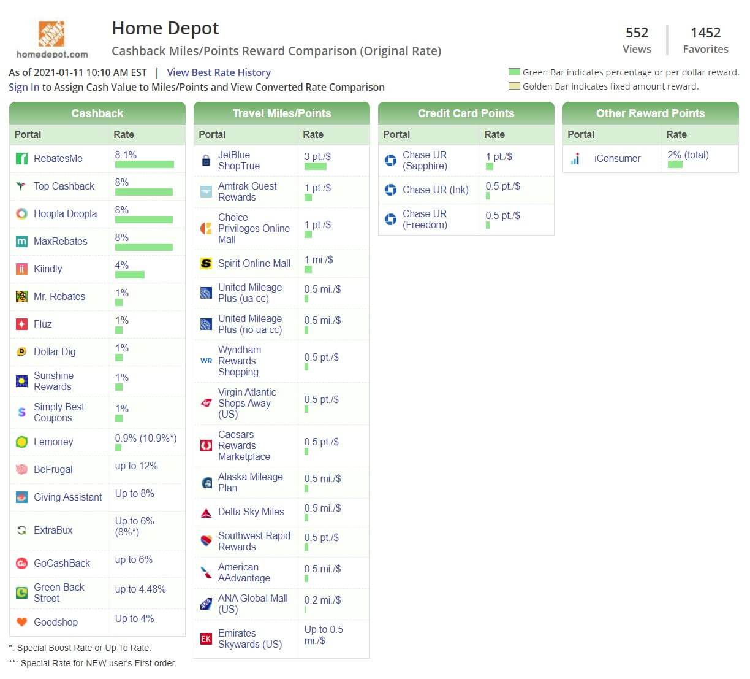This screenshot has width=750, height=679.
Task: Click the Fluz red icon
Action: click(21, 324)
